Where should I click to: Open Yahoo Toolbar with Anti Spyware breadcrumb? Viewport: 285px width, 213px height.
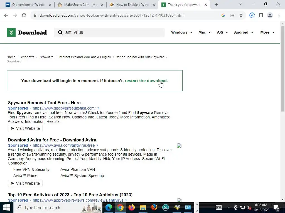[140, 57]
